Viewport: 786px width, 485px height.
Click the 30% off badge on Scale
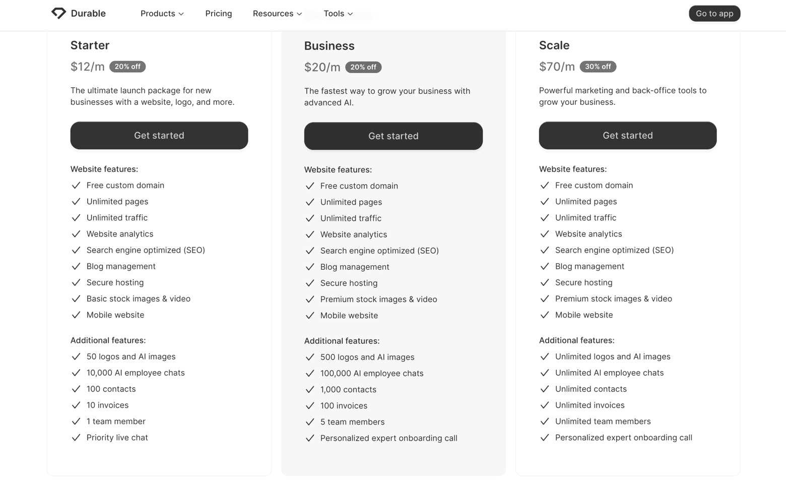point(598,67)
